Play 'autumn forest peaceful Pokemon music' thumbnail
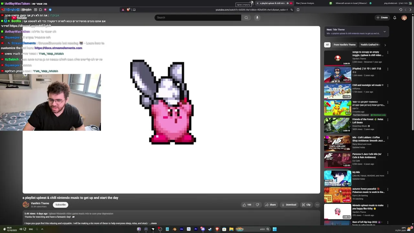Viewport: 414px width, 233px height. point(337,195)
